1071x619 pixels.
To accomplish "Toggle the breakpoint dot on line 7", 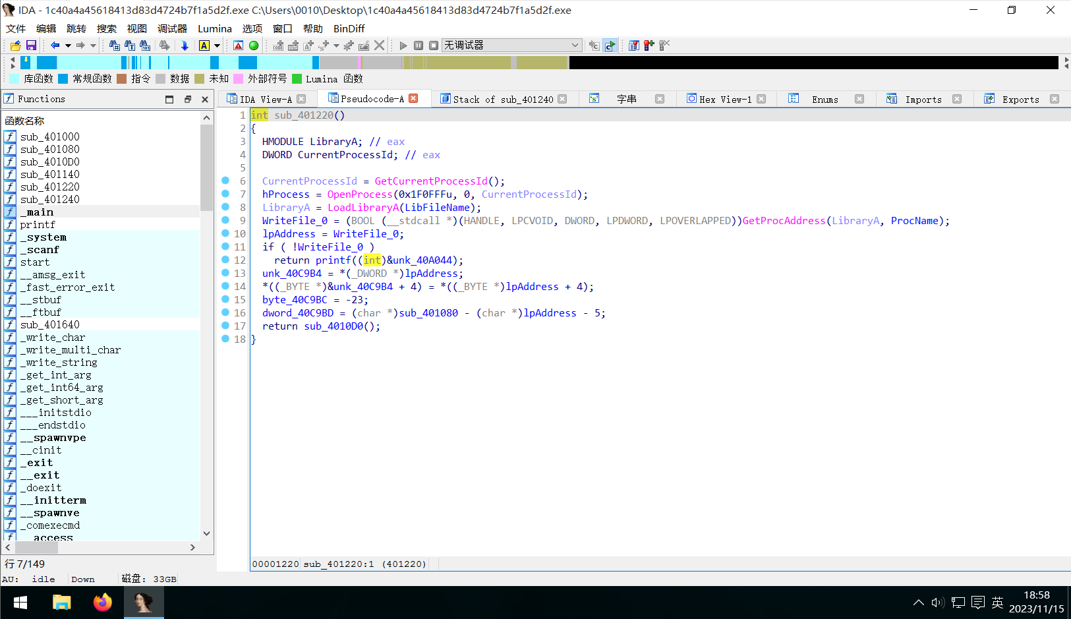I will 225,194.
